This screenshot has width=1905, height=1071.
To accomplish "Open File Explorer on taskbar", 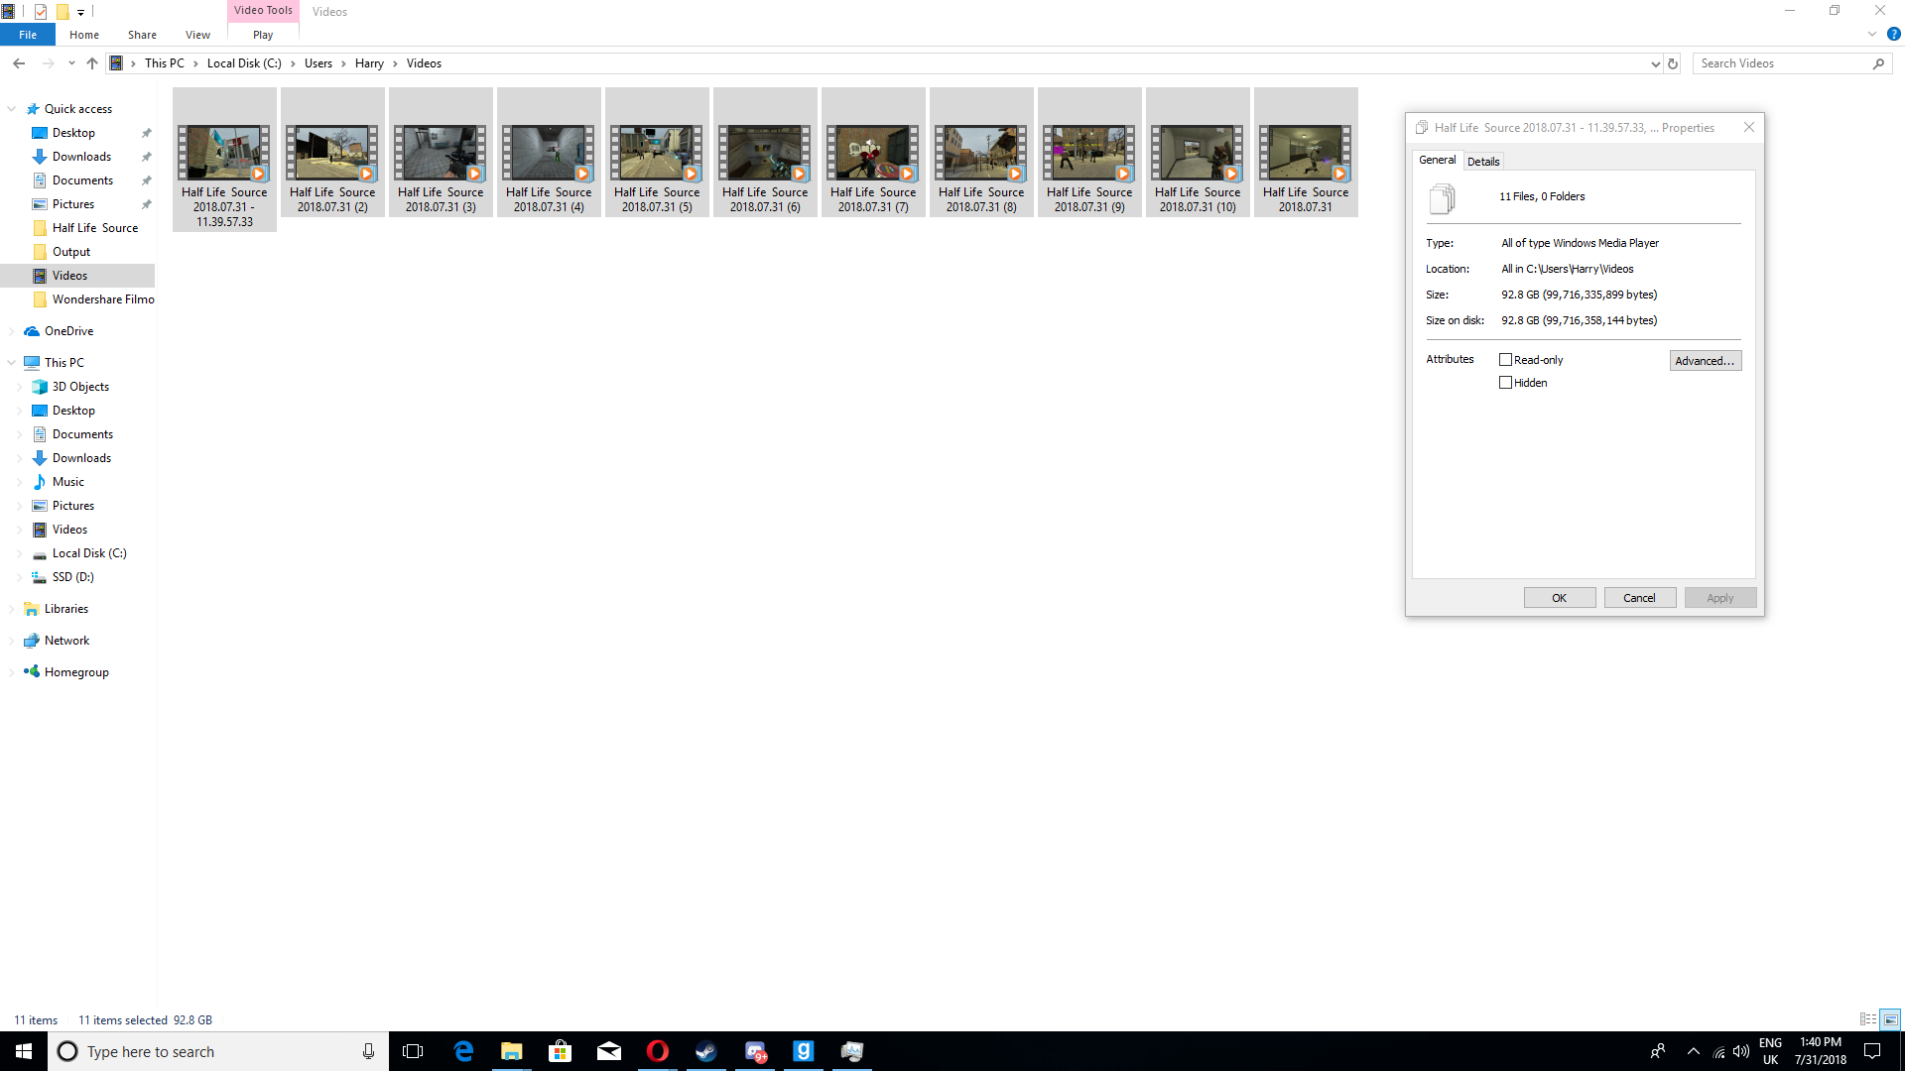I will point(512,1051).
